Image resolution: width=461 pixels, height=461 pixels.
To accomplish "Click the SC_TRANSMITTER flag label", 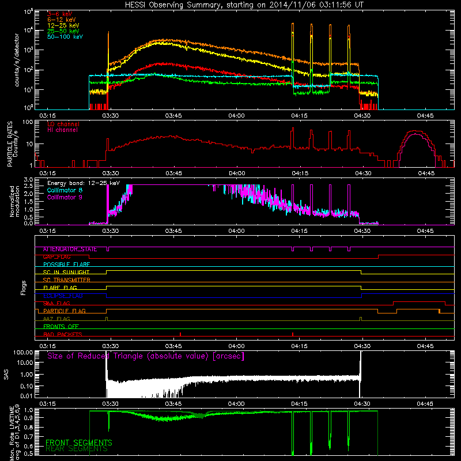I will pos(66,280).
